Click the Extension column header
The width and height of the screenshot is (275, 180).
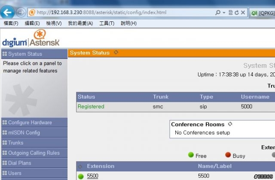(x=101, y=166)
